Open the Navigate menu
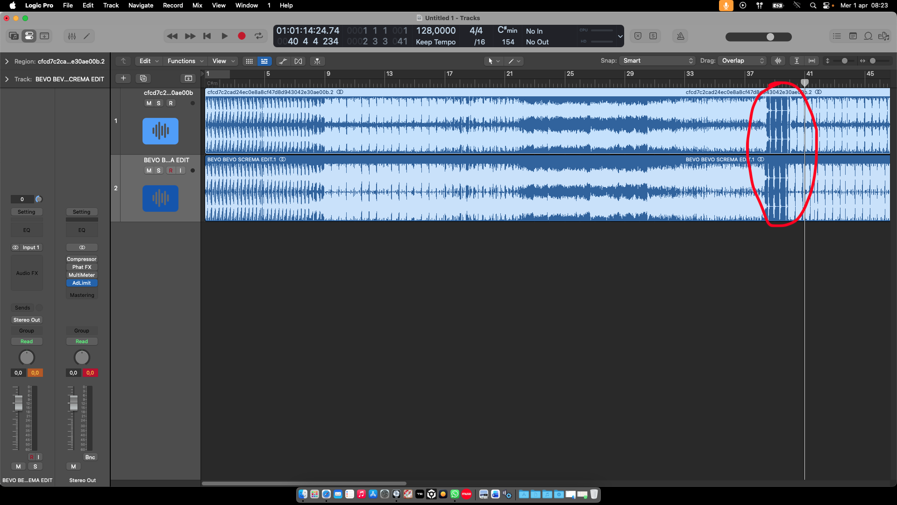The image size is (897, 505). tap(141, 5)
